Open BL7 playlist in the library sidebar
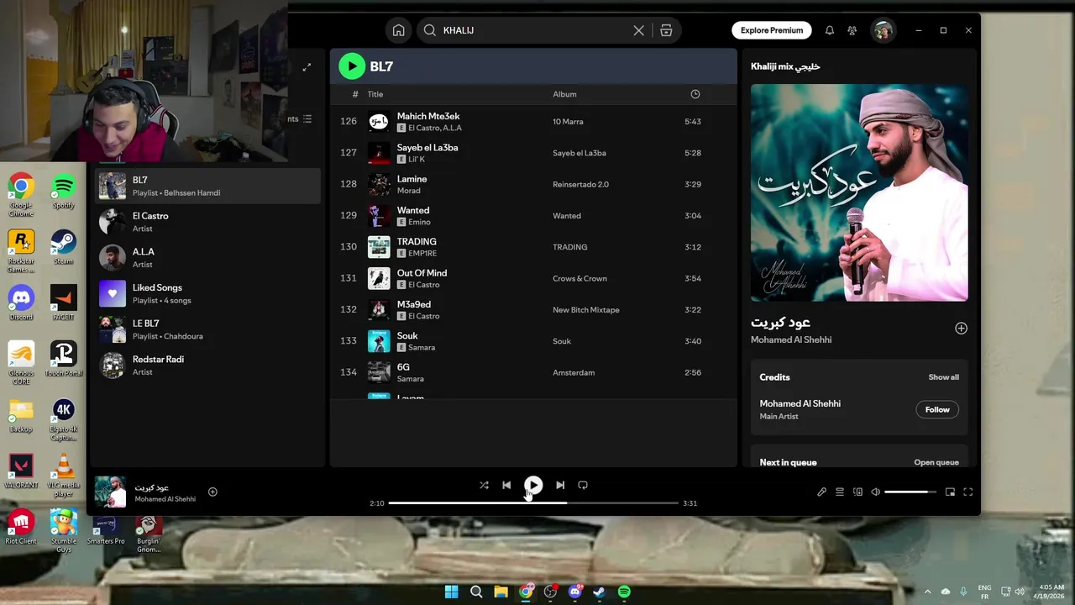 (x=207, y=186)
